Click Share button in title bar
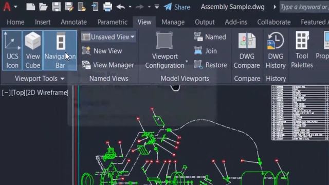 click(x=177, y=7)
